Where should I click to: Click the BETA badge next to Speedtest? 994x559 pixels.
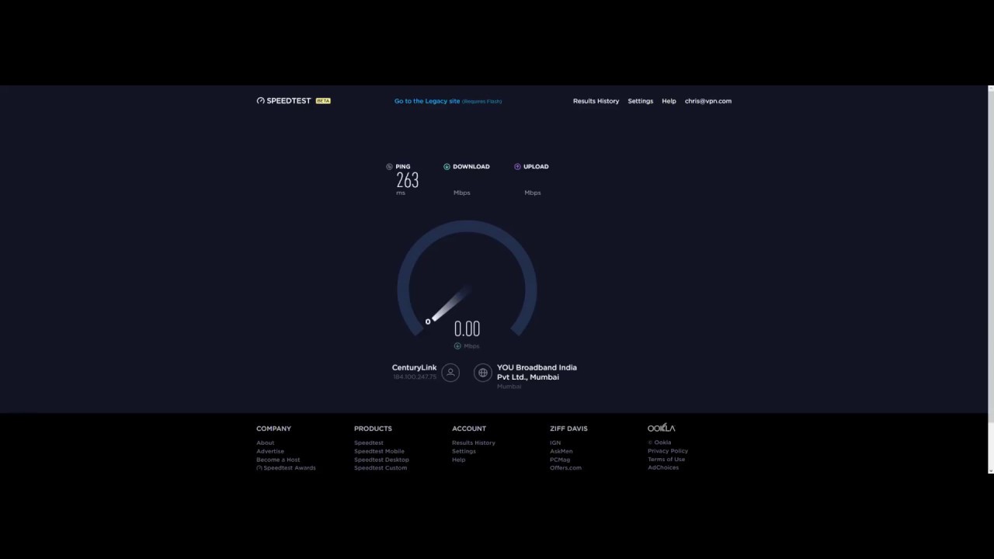pyautogui.click(x=323, y=101)
